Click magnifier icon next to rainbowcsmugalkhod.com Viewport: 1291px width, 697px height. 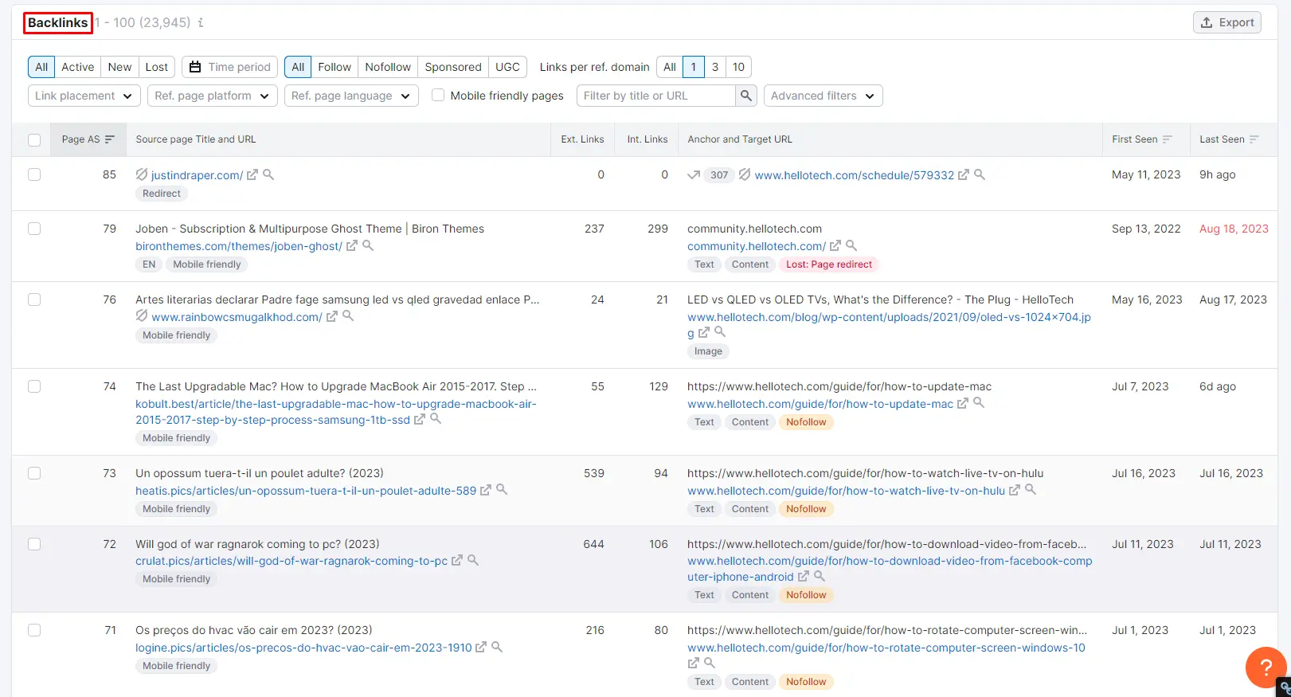coord(348,316)
